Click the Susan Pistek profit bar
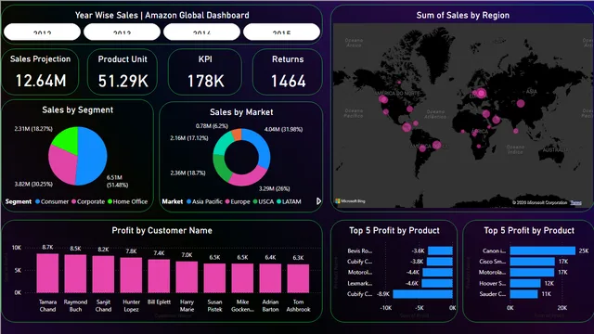 (x=214, y=278)
